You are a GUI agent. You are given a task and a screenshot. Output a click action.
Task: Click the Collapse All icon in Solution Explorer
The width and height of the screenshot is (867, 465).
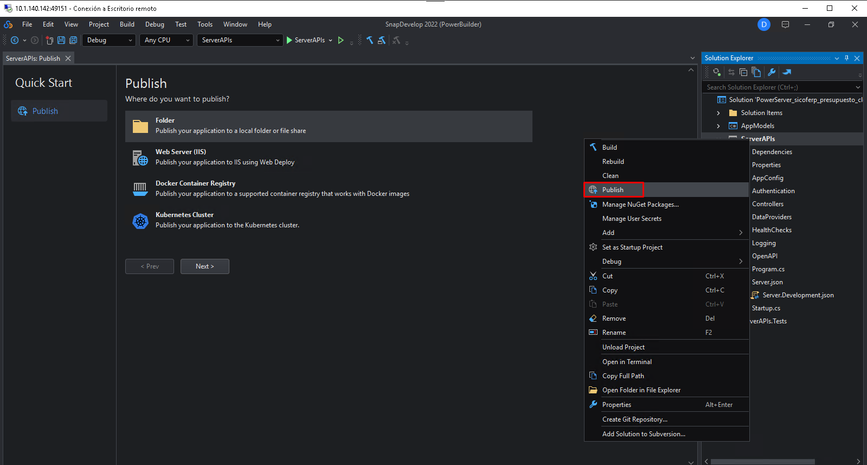coord(743,72)
